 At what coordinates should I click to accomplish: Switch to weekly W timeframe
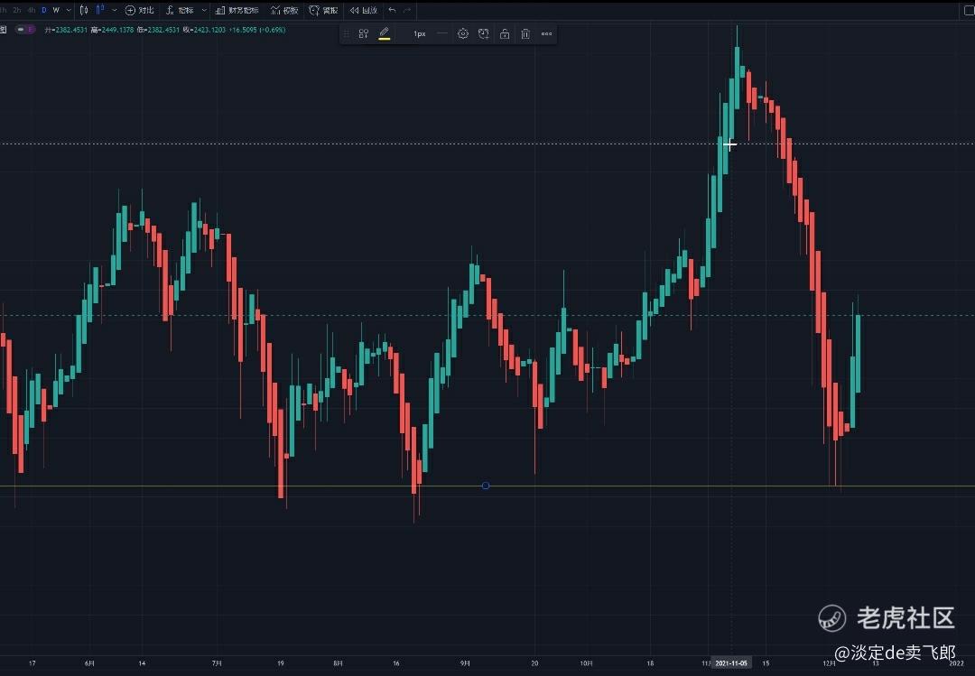(56, 10)
